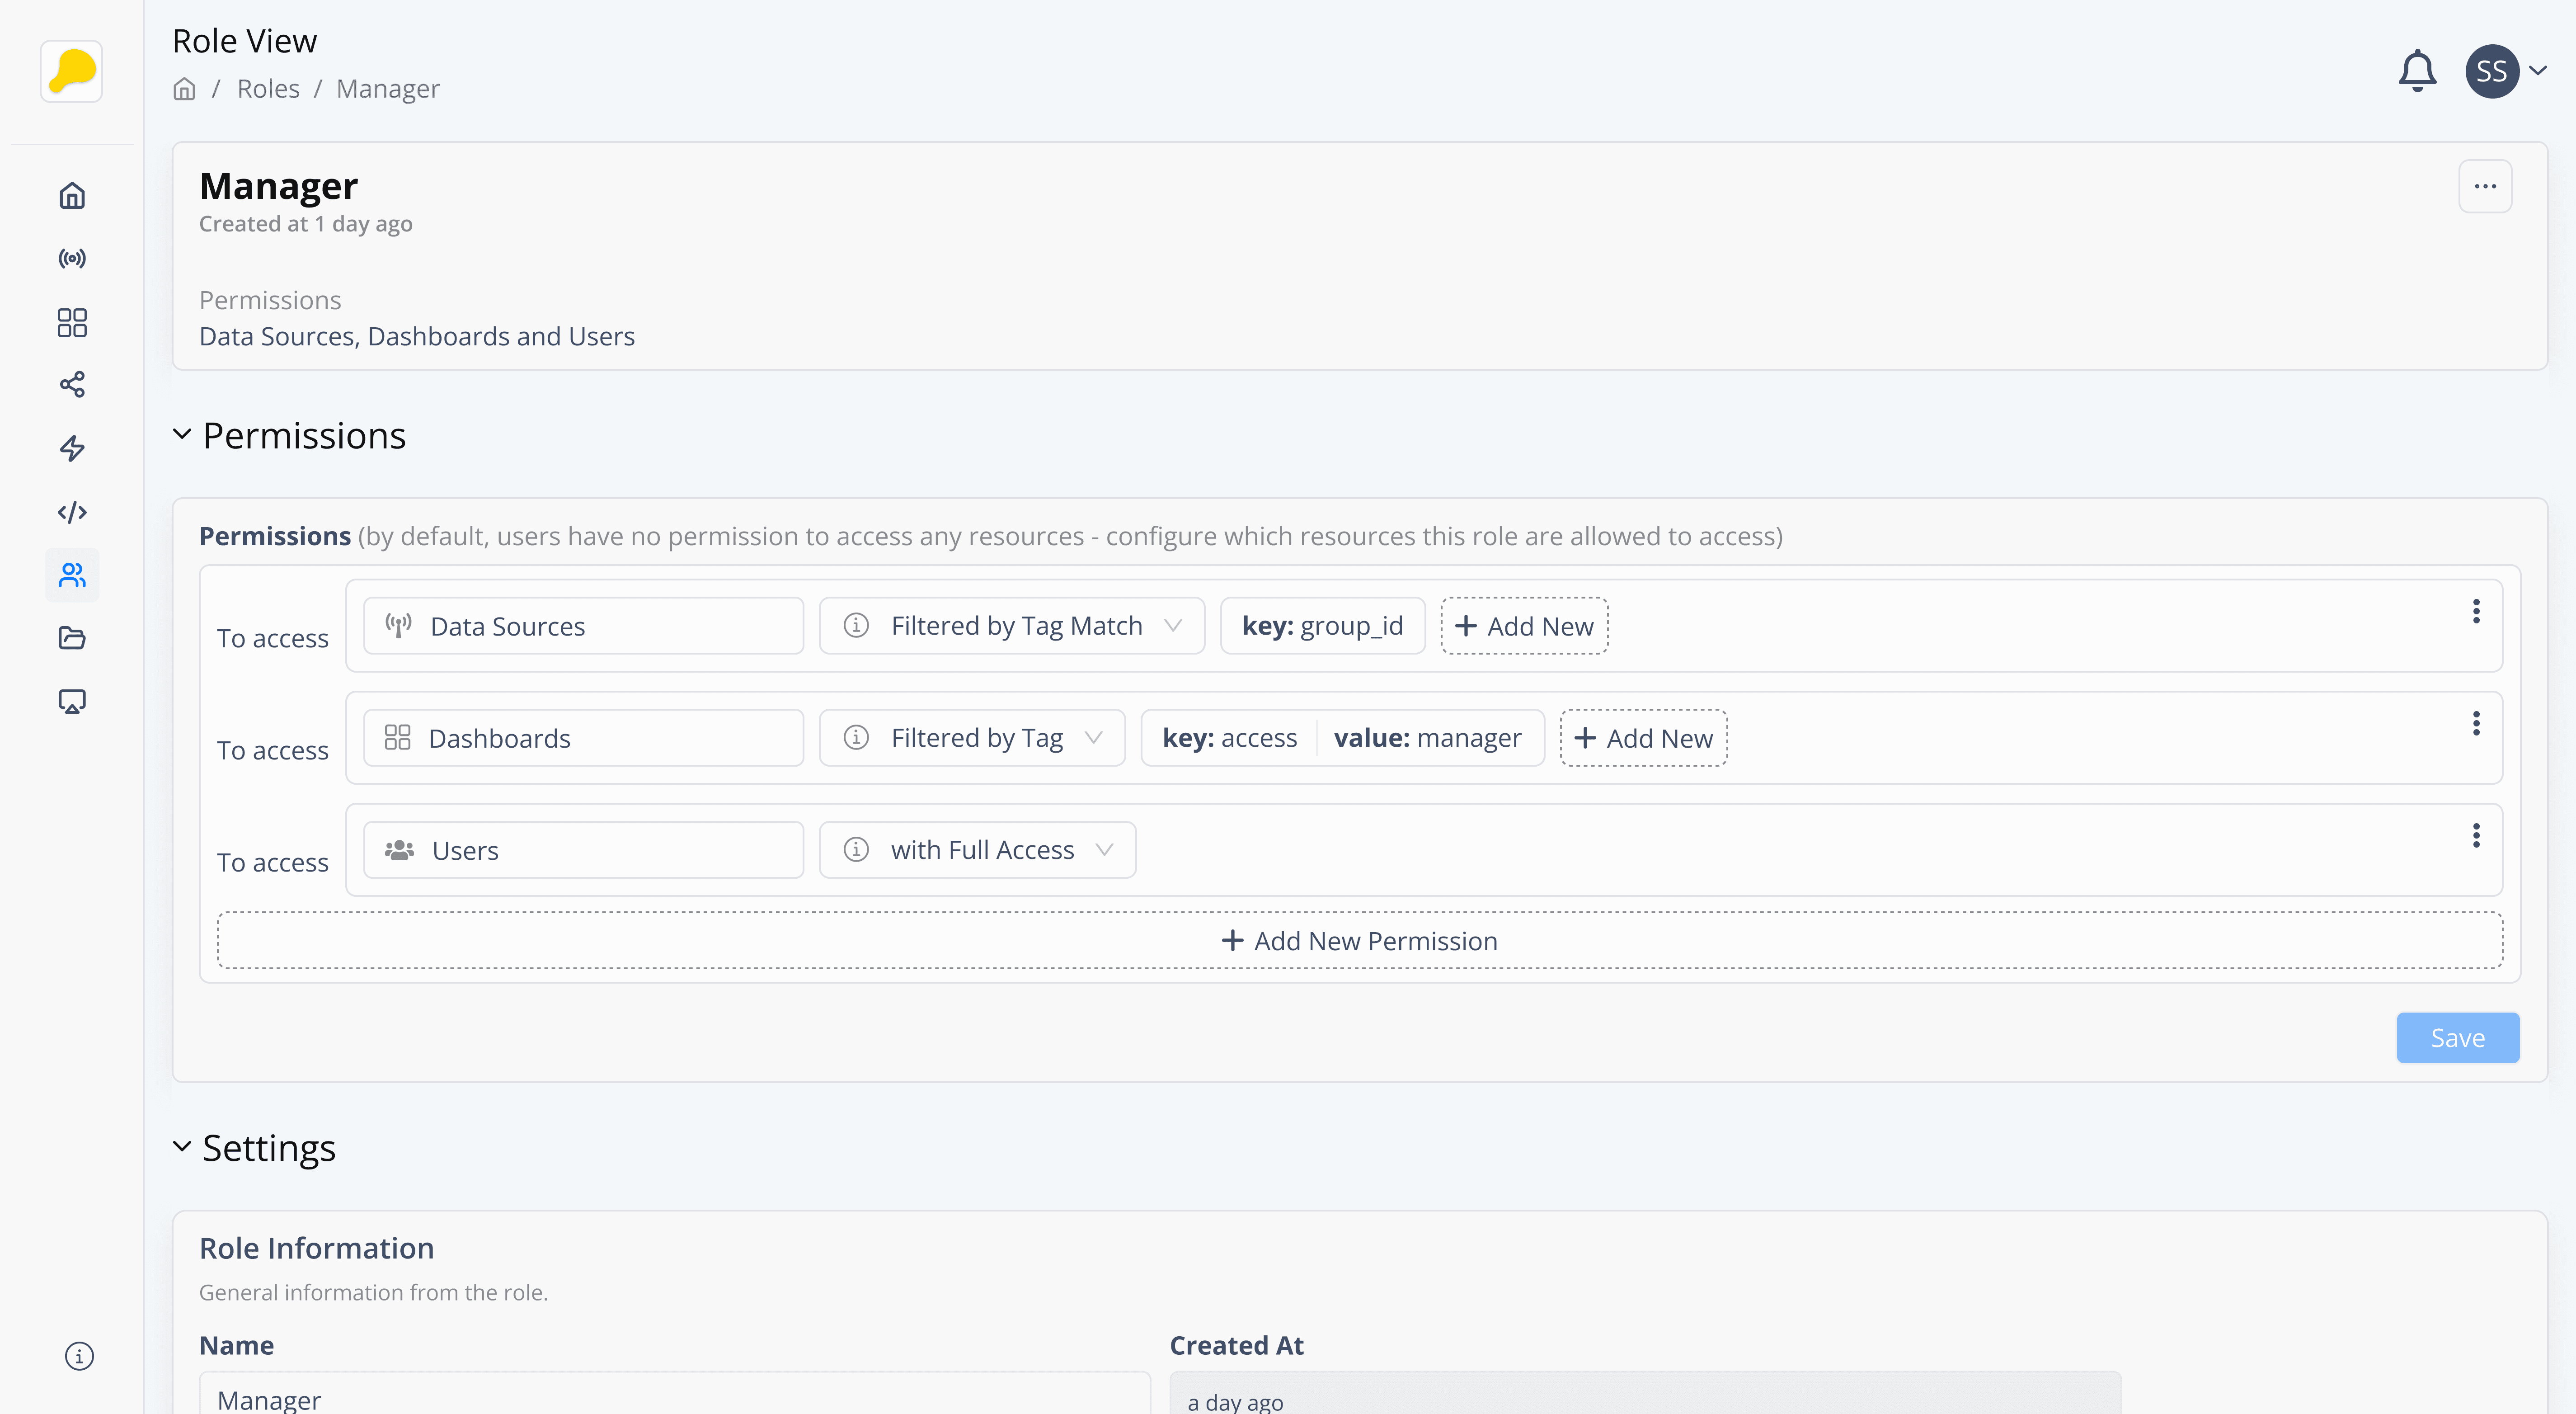The height and width of the screenshot is (1414, 2576).
Task: Open the Users icon in sidebar
Action: [72, 575]
